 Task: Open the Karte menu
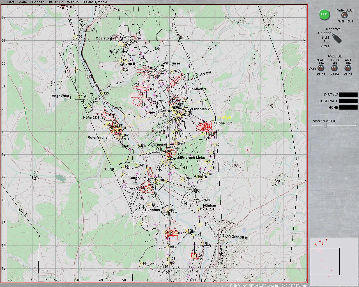click(23, 2)
